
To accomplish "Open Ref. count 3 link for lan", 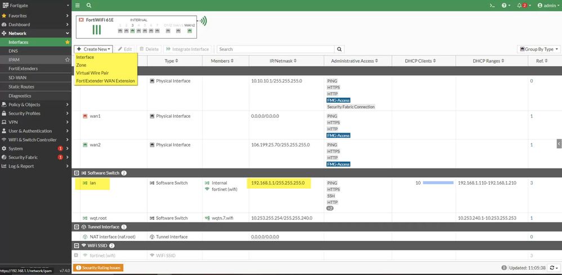I will tap(532, 183).
